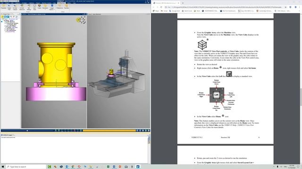302x169 pixels.
Task: Click the Output Files ribbon icon
Action: [x=9, y=7]
